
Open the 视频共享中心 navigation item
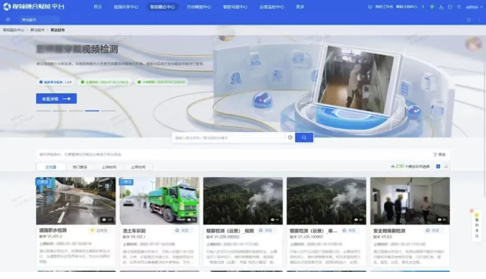click(126, 6)
